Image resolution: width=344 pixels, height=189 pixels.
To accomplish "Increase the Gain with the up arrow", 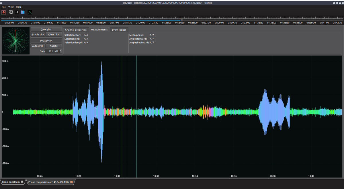I will pyautogui.click(x=60, y=50).
